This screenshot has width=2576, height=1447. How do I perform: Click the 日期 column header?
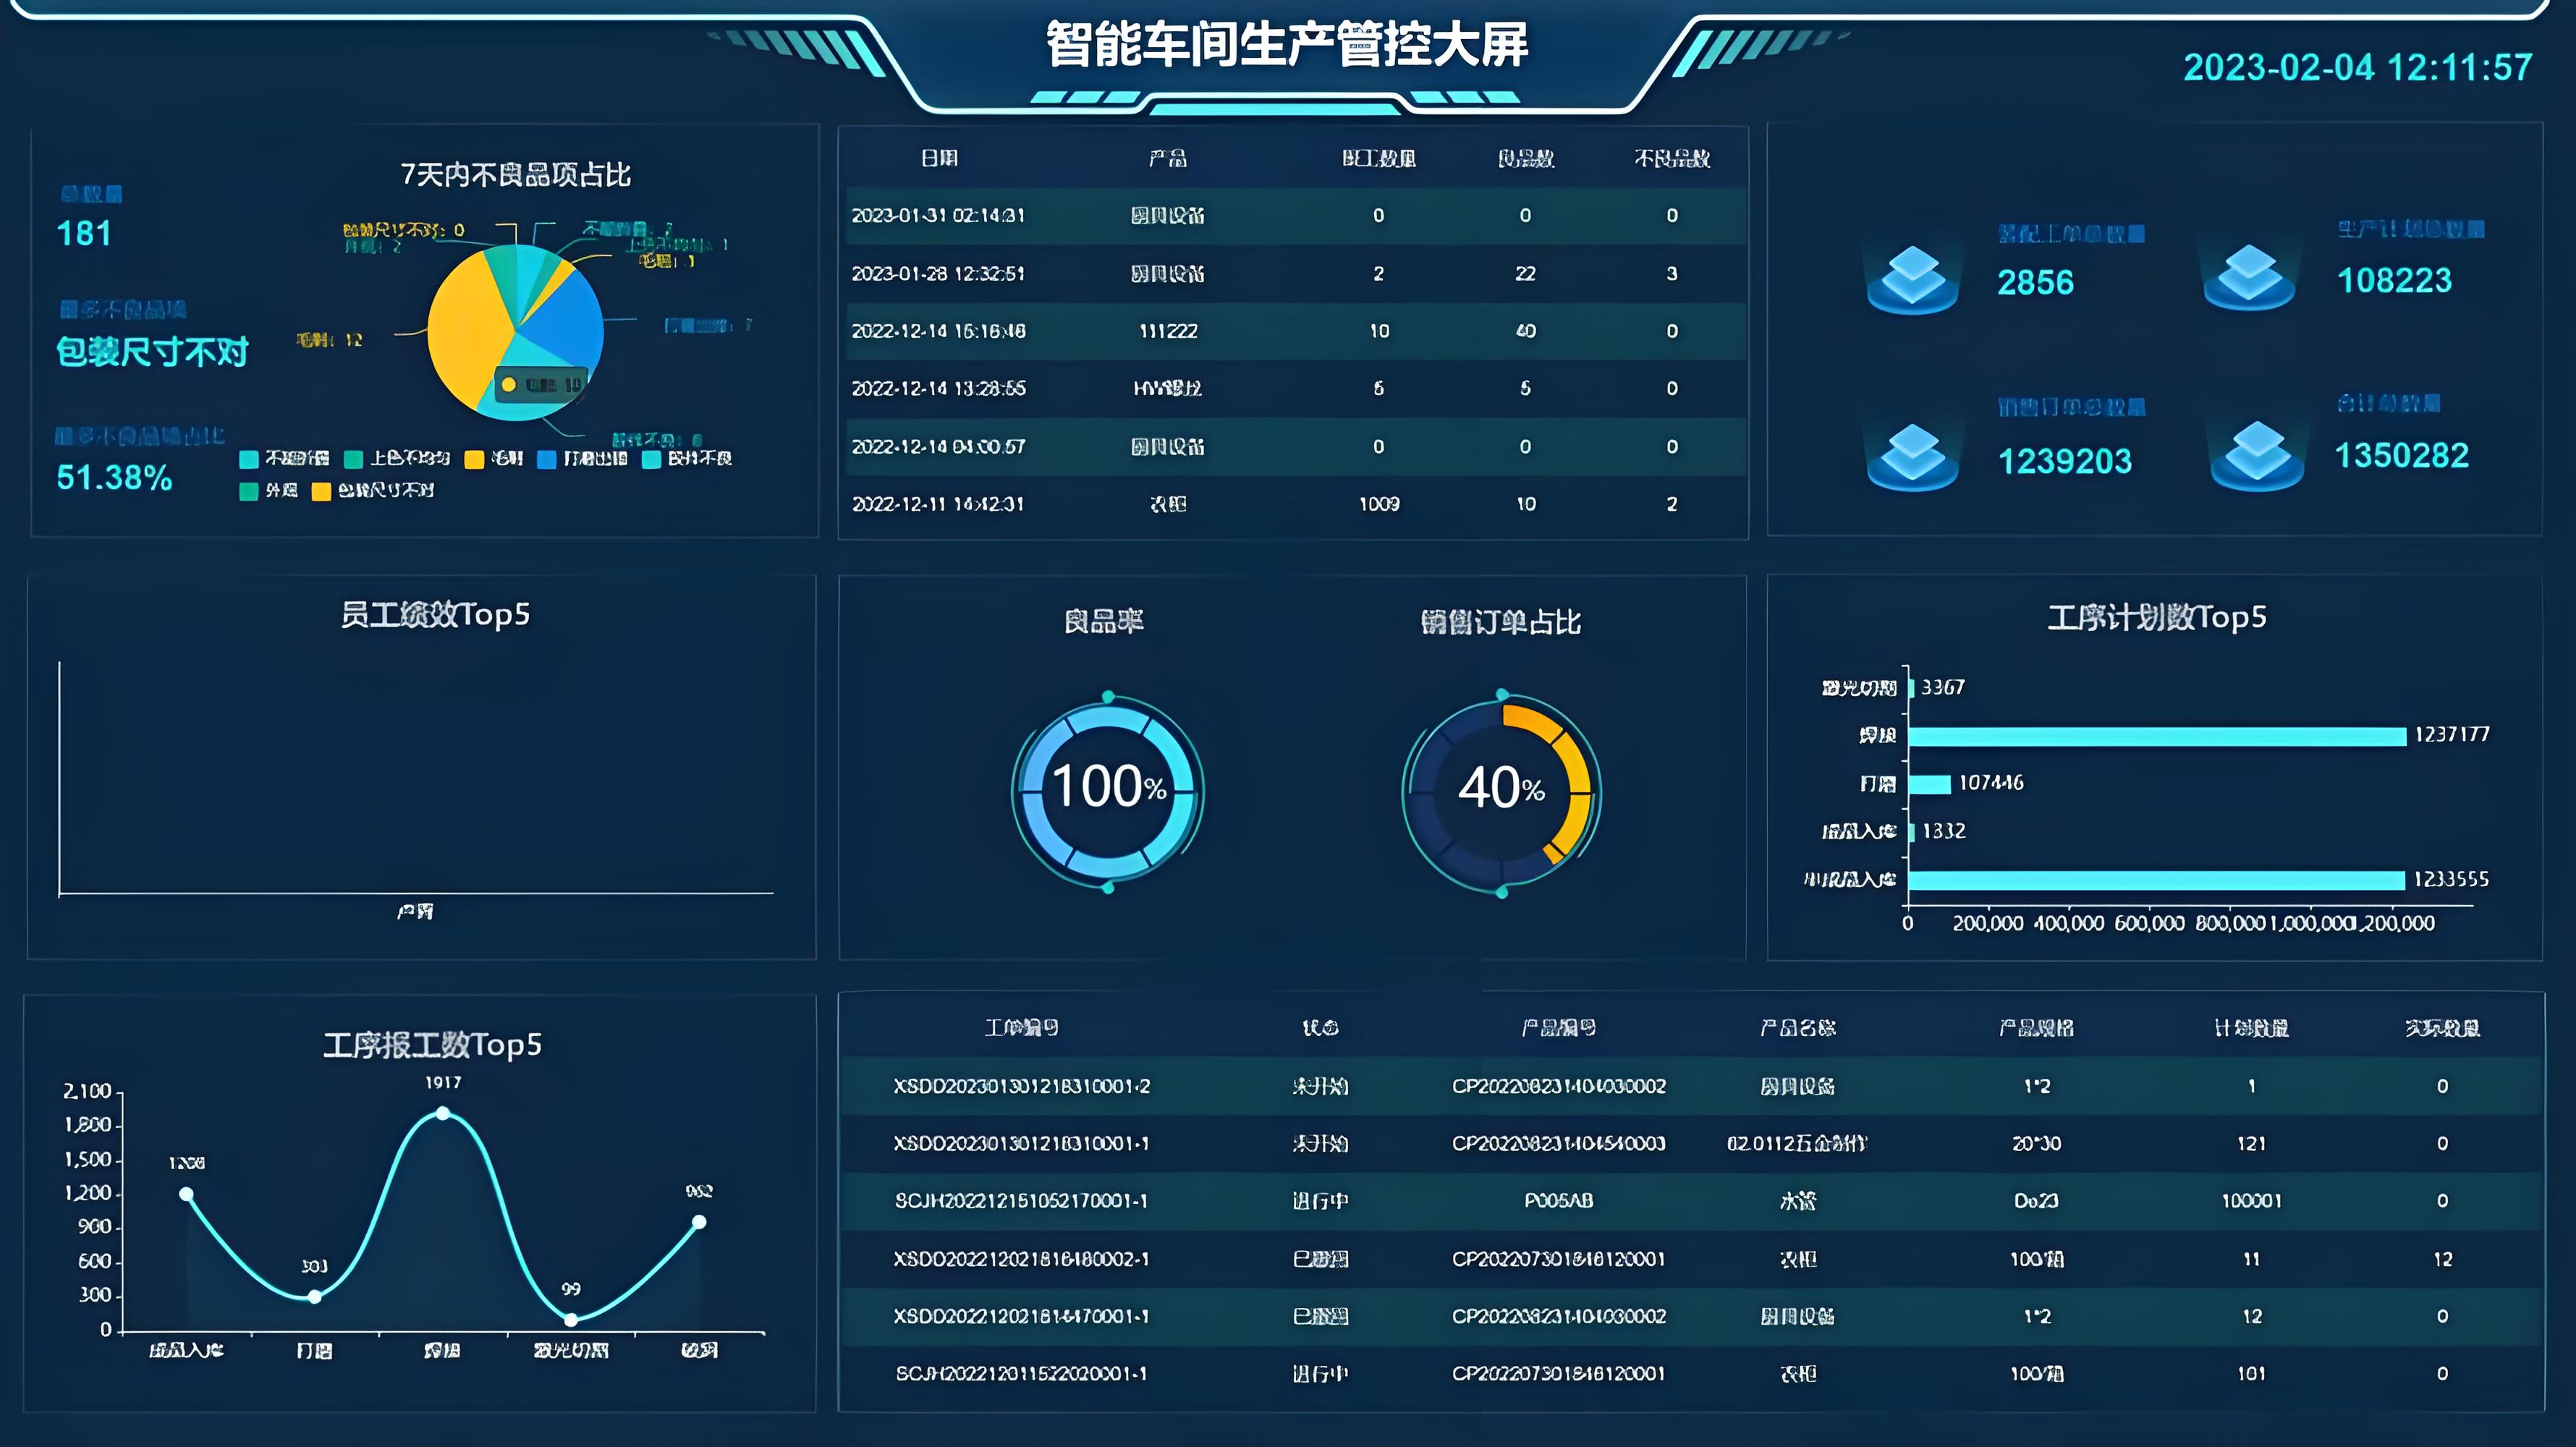coord(939,158)
